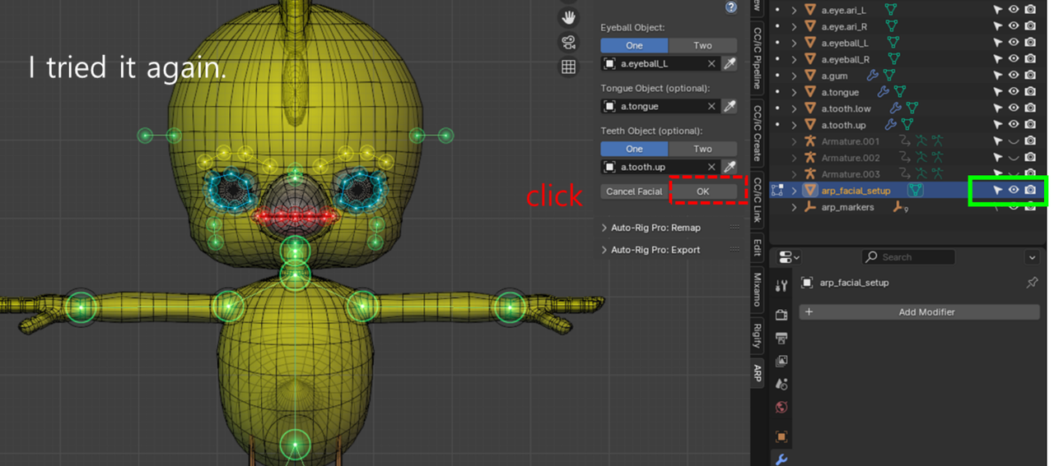Select Two for Teeth Object
The image size is (1054, 466).
(x=702, y=149)
